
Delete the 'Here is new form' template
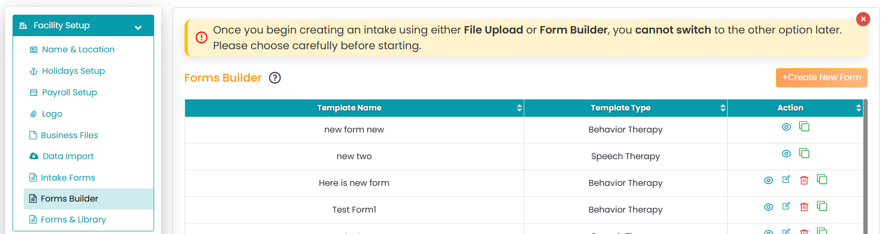804,180
